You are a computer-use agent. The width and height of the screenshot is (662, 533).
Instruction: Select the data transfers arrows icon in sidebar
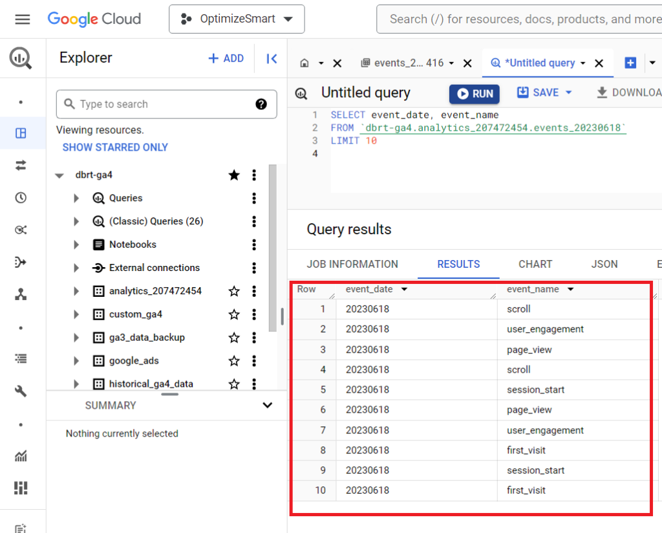tap(21, 165)
